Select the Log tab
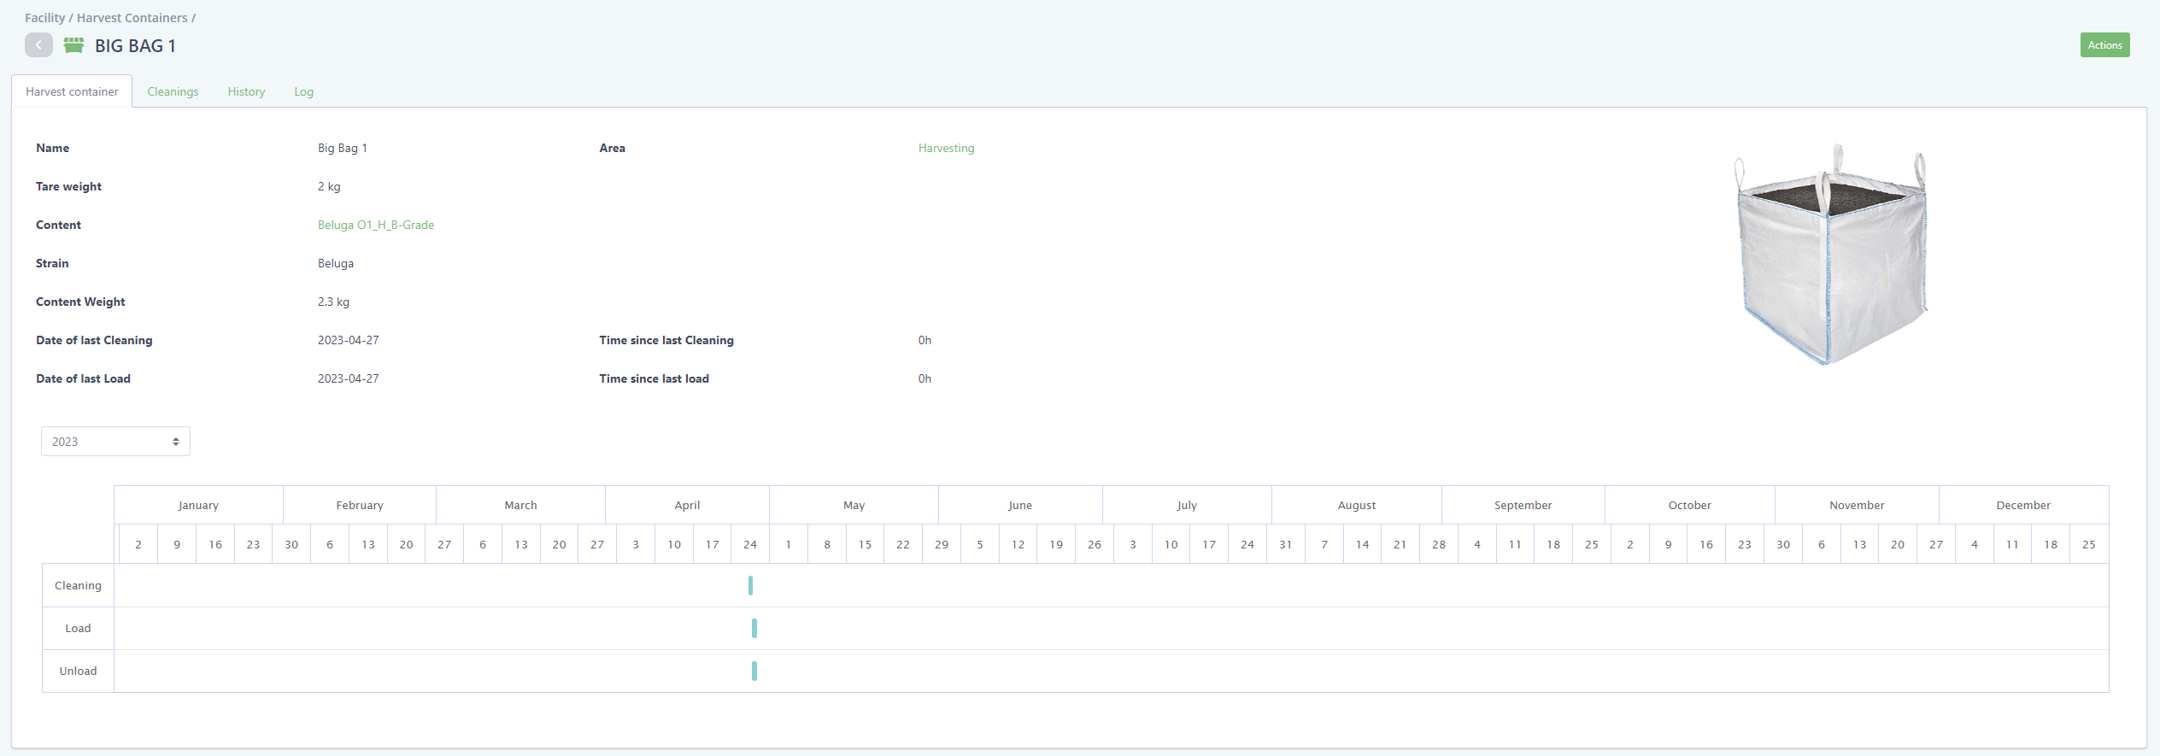This screenshot has width=2160, height=756. pos(303,91)
